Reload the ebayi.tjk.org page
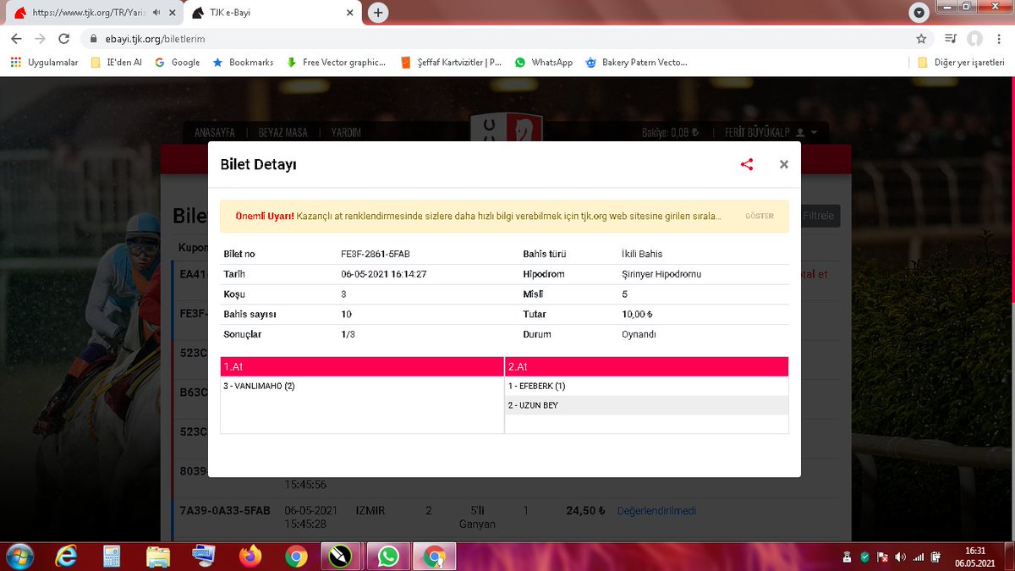Viewport: 1015px width, 571px height. [63, 39]
